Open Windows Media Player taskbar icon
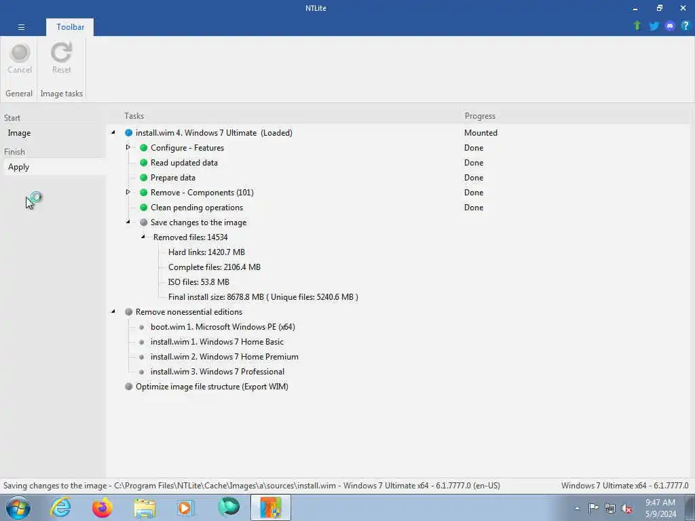This screenshot has width=695, height=521. coord(186,507)
